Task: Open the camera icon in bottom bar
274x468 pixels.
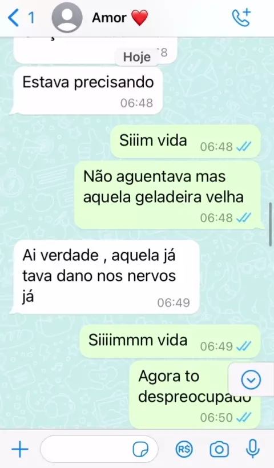Action: (x=219, y=449)
